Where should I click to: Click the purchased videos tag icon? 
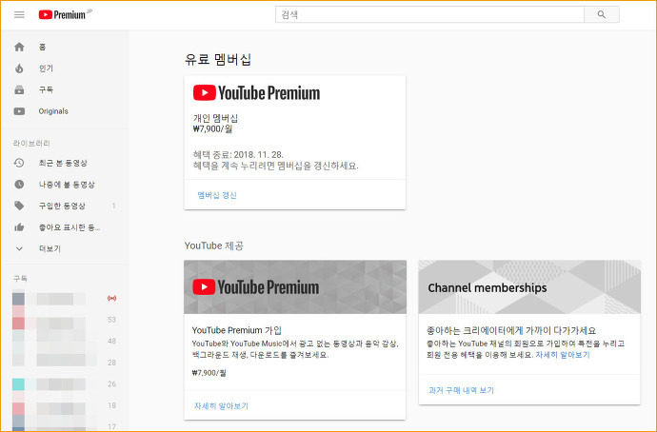[19, 206]
